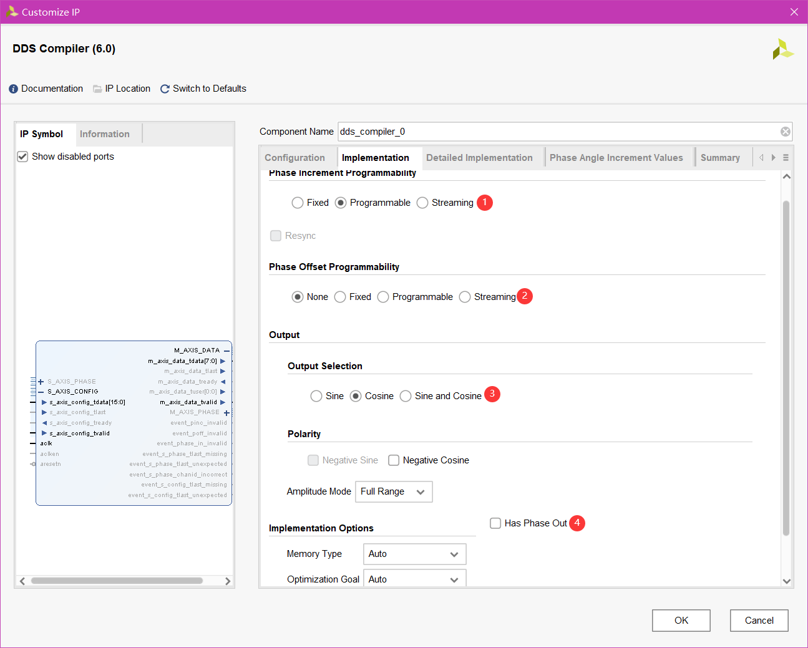The height and width of the screenshot is (648, 808).
Task: Clear the Component Name field
Action: tap(786, 132)
